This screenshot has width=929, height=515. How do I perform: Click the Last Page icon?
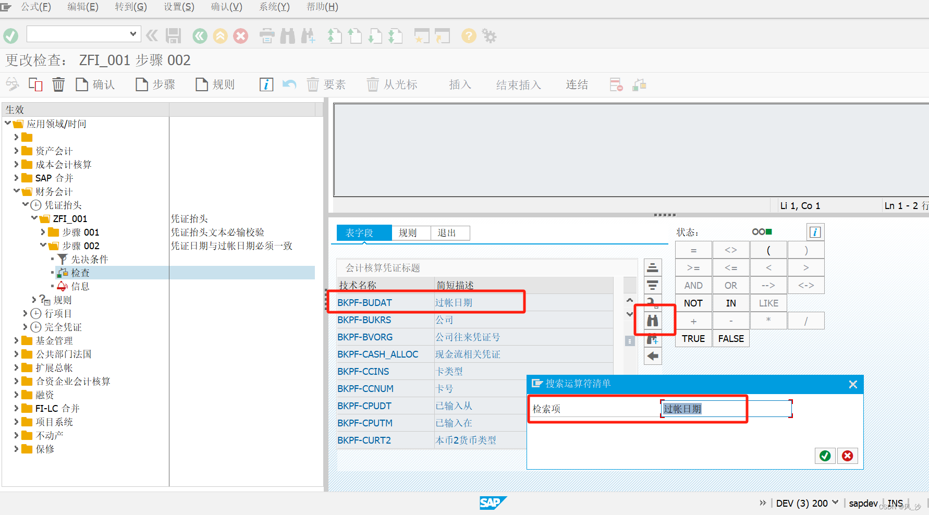pyautogui.click(x=395, y=36)
